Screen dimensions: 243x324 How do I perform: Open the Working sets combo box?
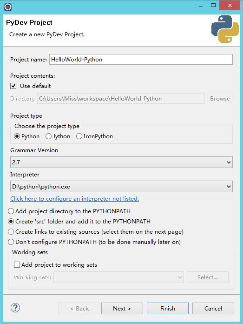(x=119, y=277)
